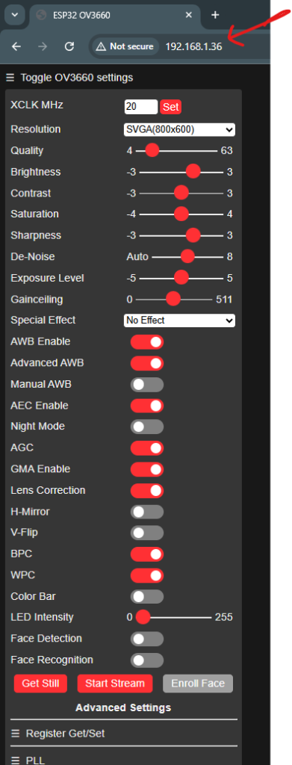
Task: Click the LED Intensity slider handle
Action: click(x=143, y=617)
